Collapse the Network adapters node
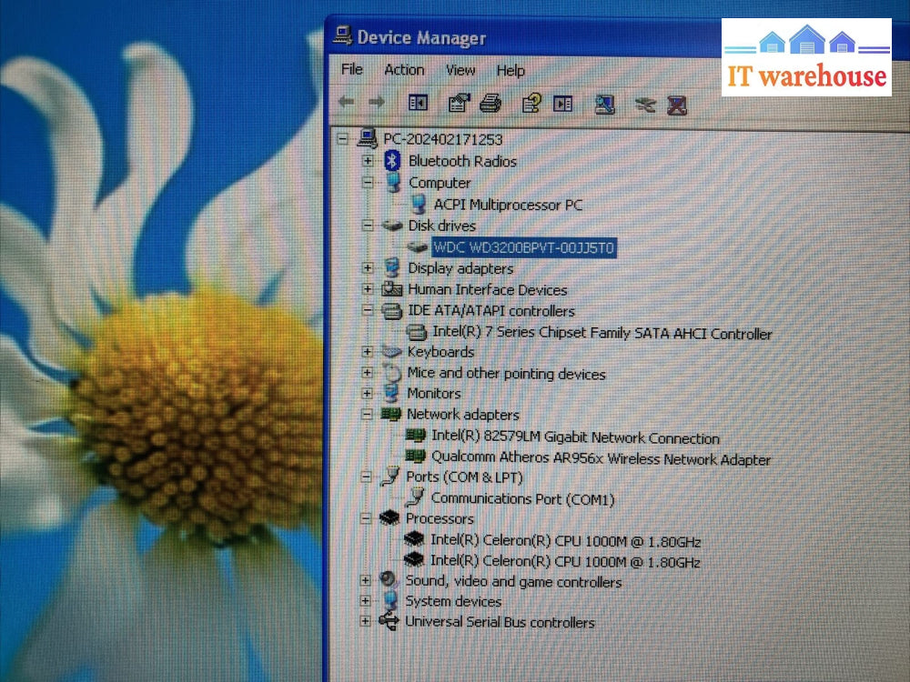 pos(368,415)
